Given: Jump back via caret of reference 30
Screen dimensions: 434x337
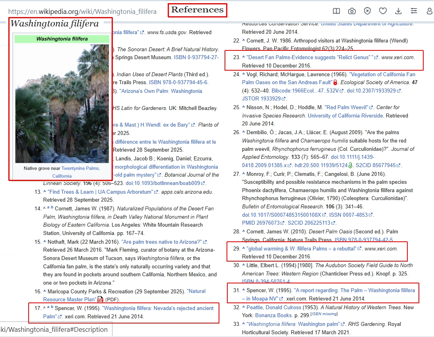Looking at the screenshot, I should tap(244, 265).
